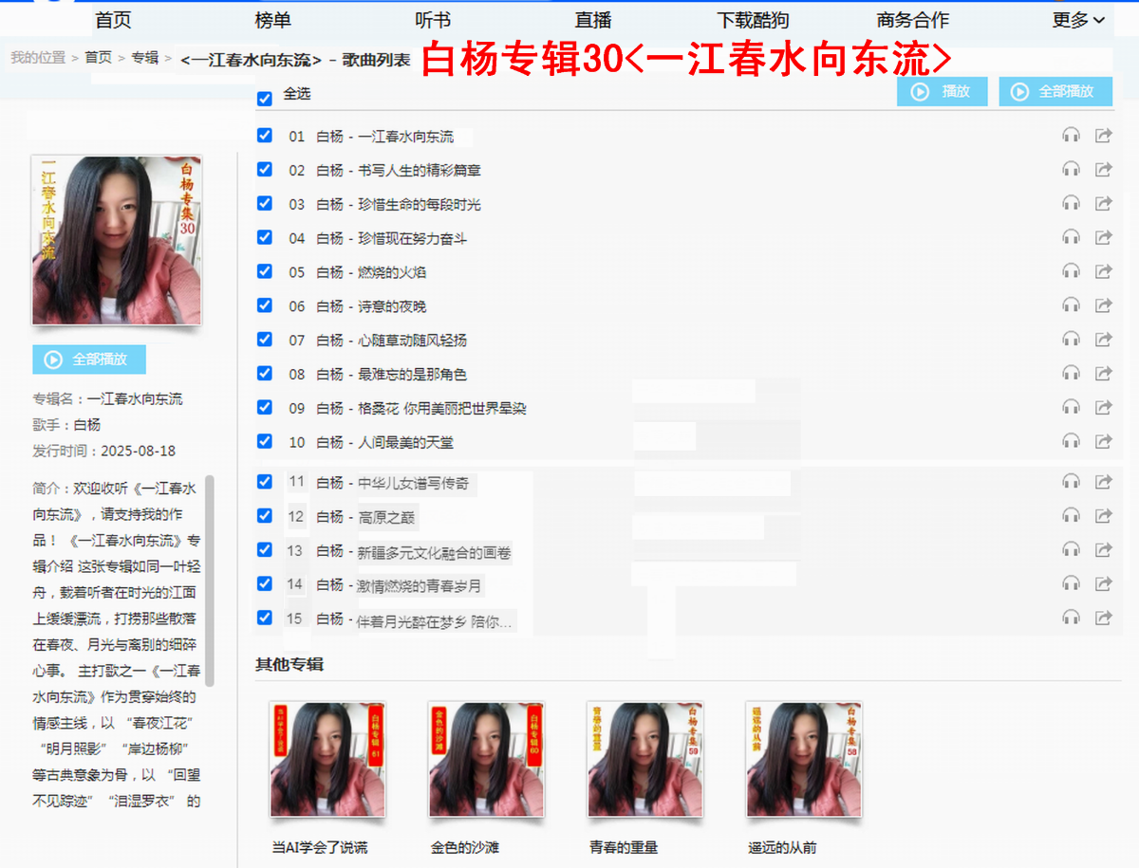Screen dimensions: 1139x868
Task: Open the 直播 navigation tab
Action: 593,20
